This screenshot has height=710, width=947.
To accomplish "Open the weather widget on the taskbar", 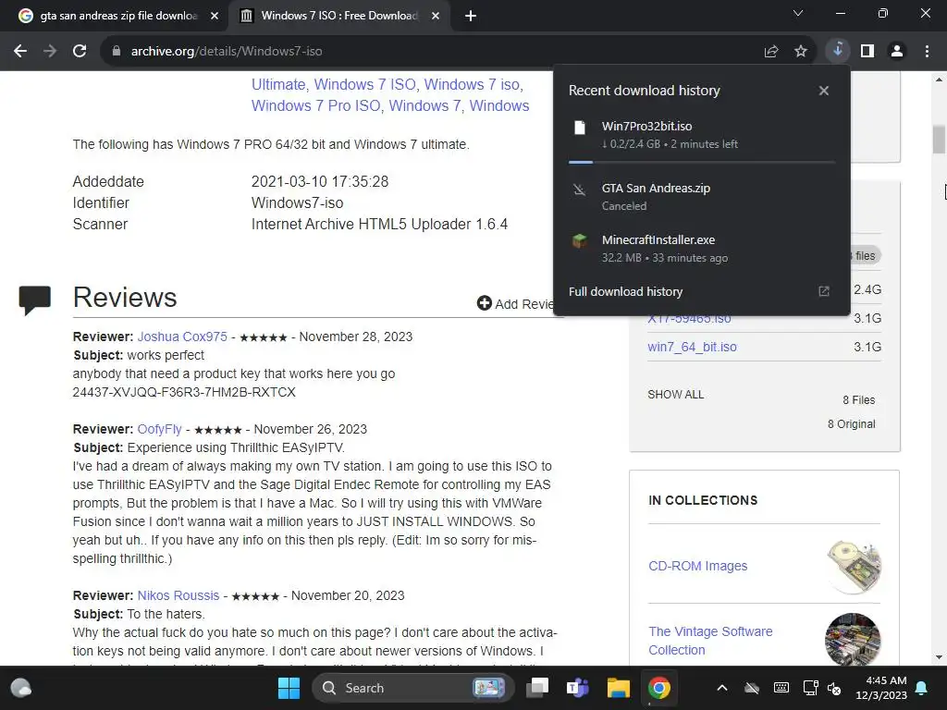I will click(21, 688).
